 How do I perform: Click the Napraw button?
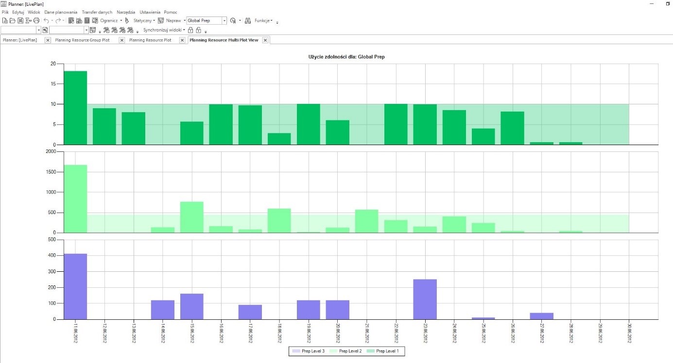click(173, 20)
